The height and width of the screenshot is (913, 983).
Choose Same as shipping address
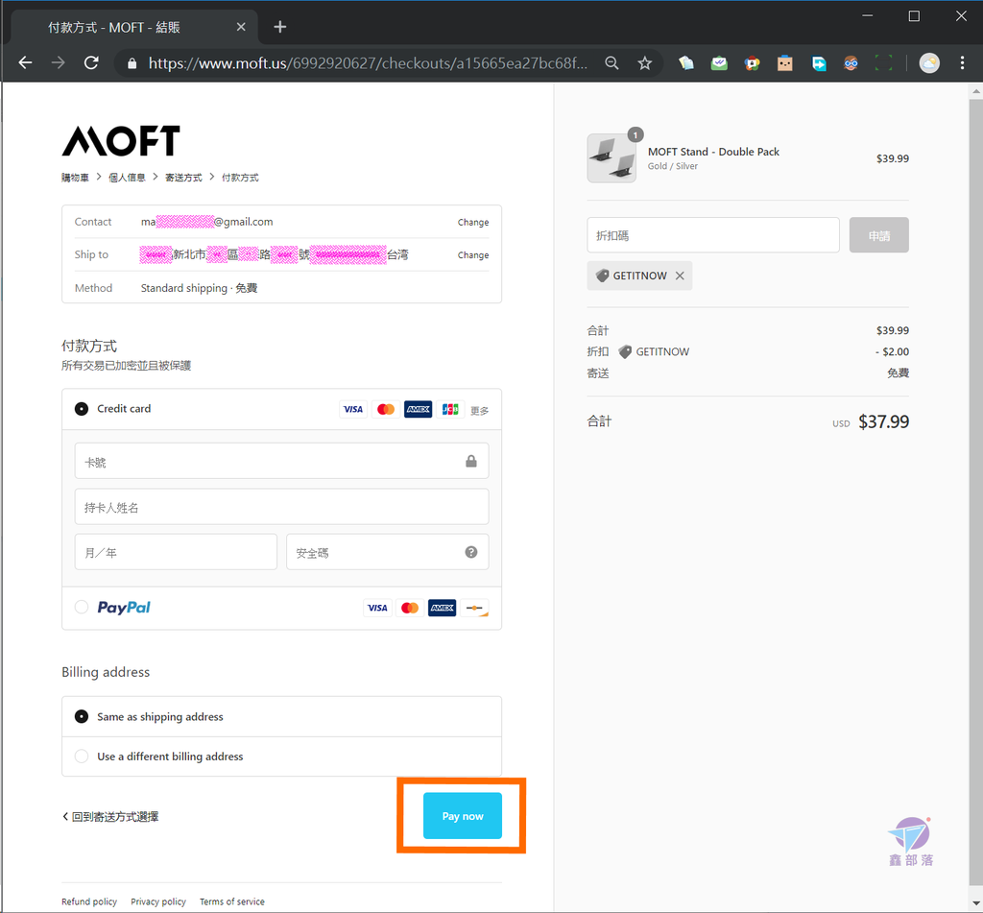[82, 716]
